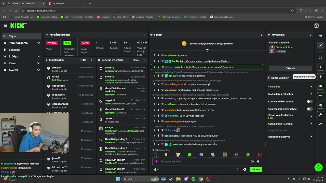326x183 pixels.
Task: Select Başarılar in the left sidebar
Action: (x=22, y=50)
